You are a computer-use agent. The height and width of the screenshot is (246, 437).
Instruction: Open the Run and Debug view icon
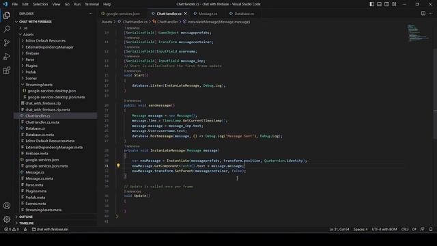7,56
